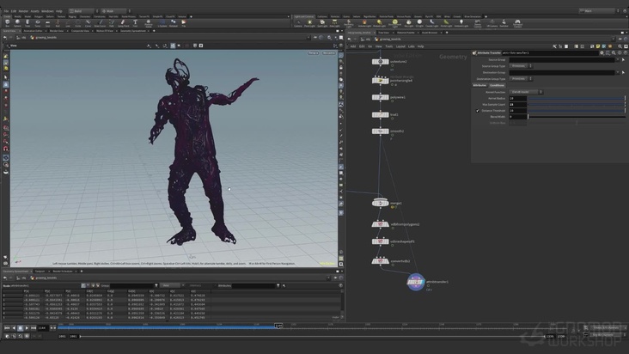Click the Kernel Radius slider
This screenshot has height=354, width=629.
click(x=576, y=98)
